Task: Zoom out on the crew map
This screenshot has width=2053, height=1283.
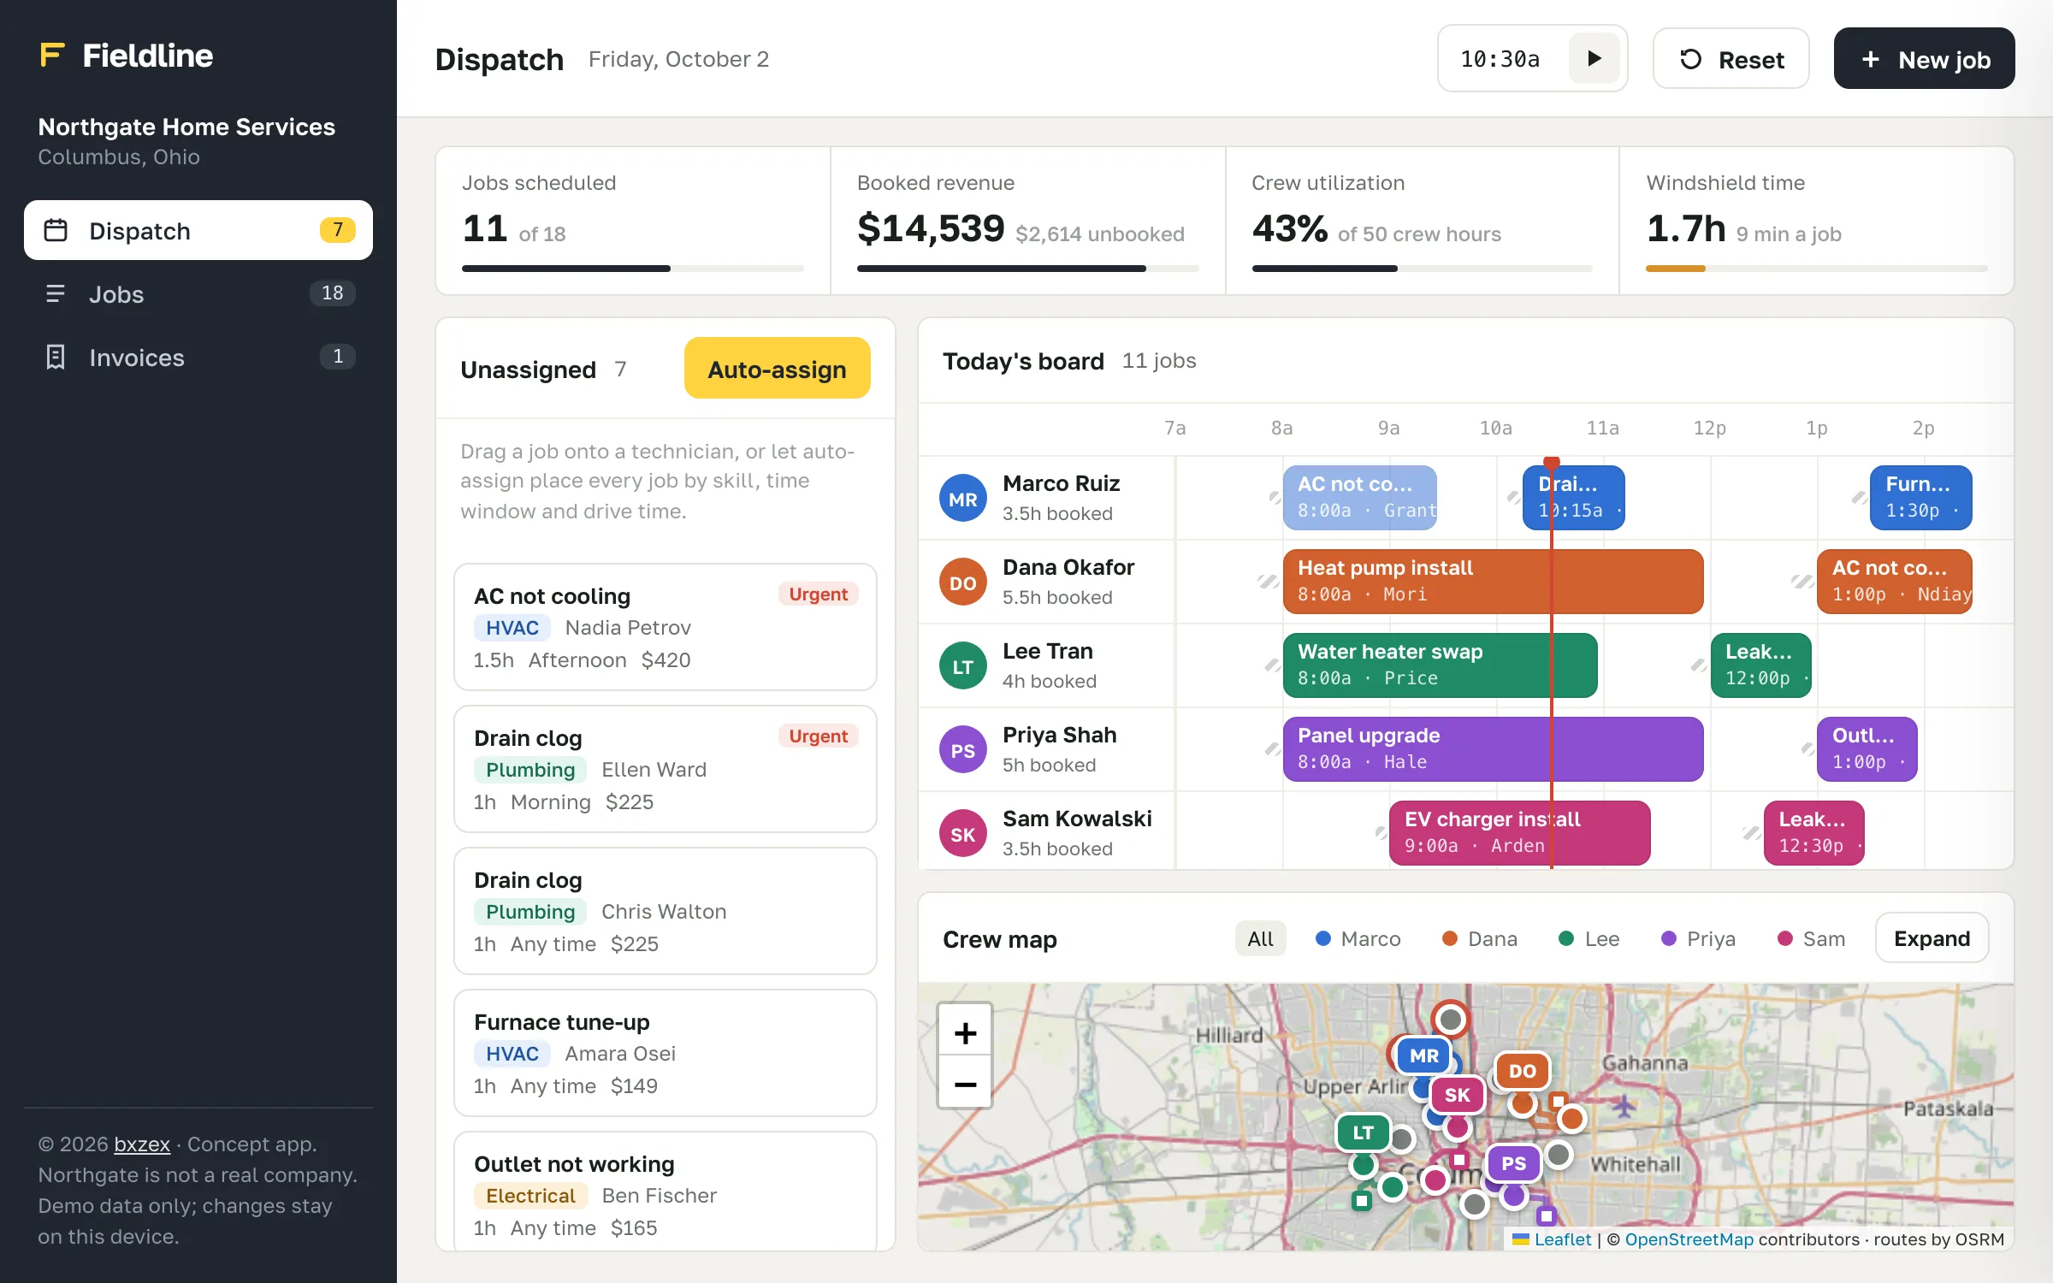Action: [x=965, y=1084]
